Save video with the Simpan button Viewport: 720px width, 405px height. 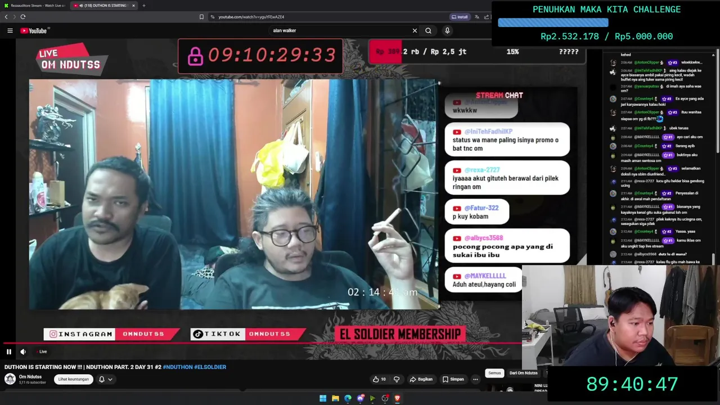click(453, 379)
